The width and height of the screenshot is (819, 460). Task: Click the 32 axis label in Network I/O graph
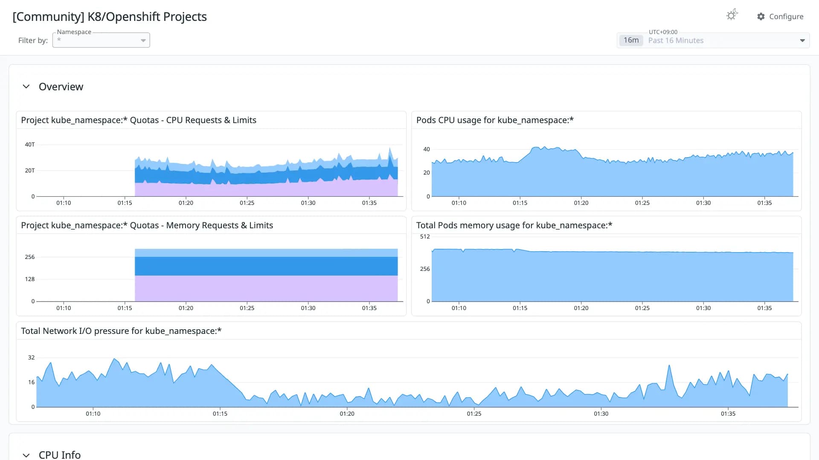(x=31, y=357)
